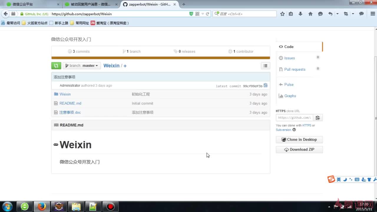Image resolution: width=377 pixels, height=212 pixels.
Task: Click the HTTPS clone URL field
Action: pos(294,117)
